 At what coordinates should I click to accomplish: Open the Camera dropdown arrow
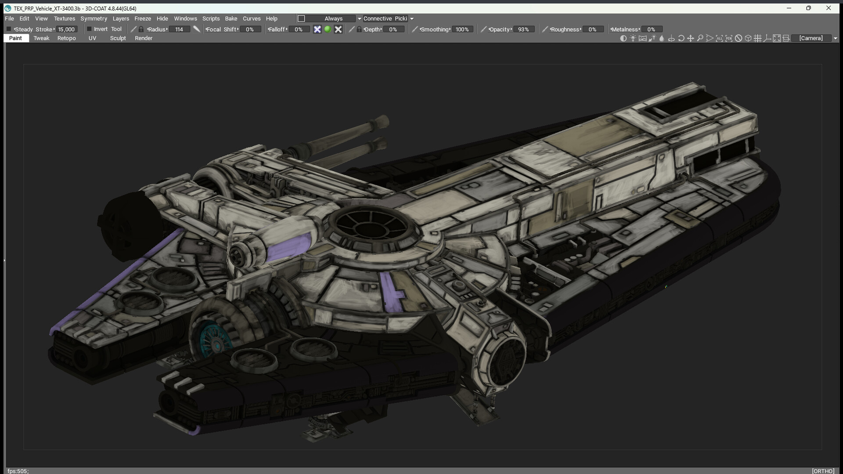835,38
